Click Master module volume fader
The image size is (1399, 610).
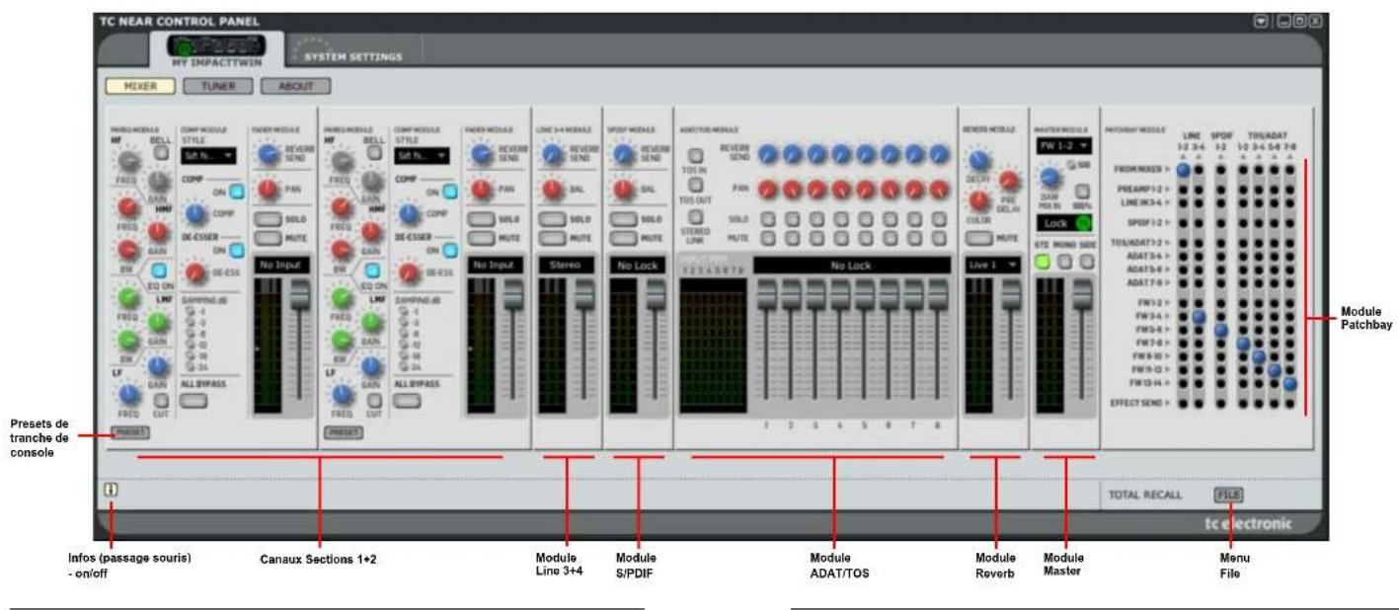click(x=1083, y=293)
